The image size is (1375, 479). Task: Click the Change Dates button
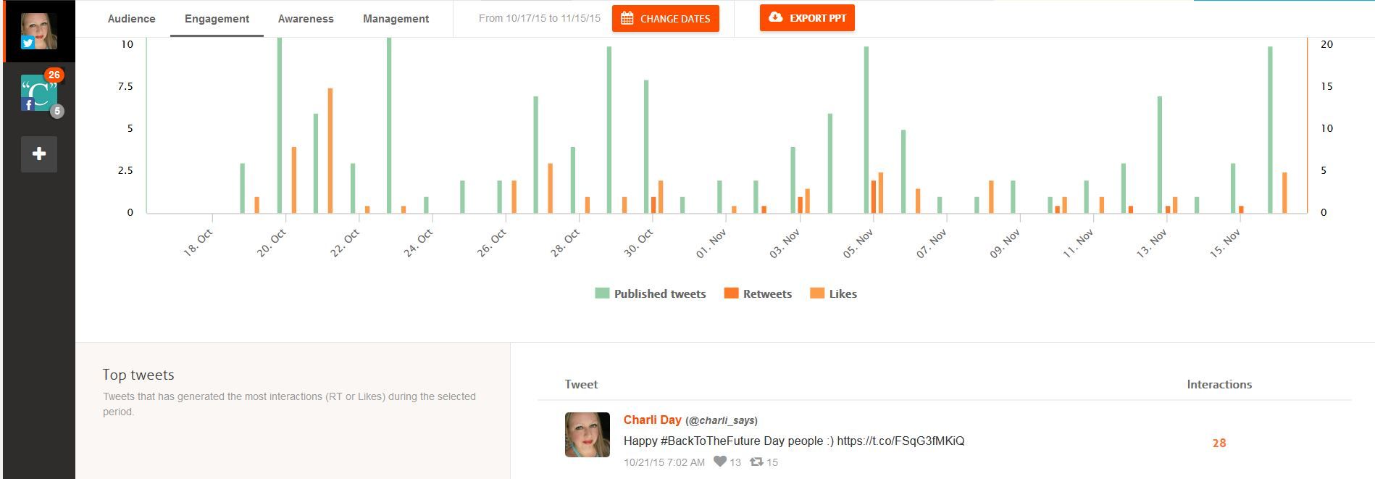[x=666, y=19]
